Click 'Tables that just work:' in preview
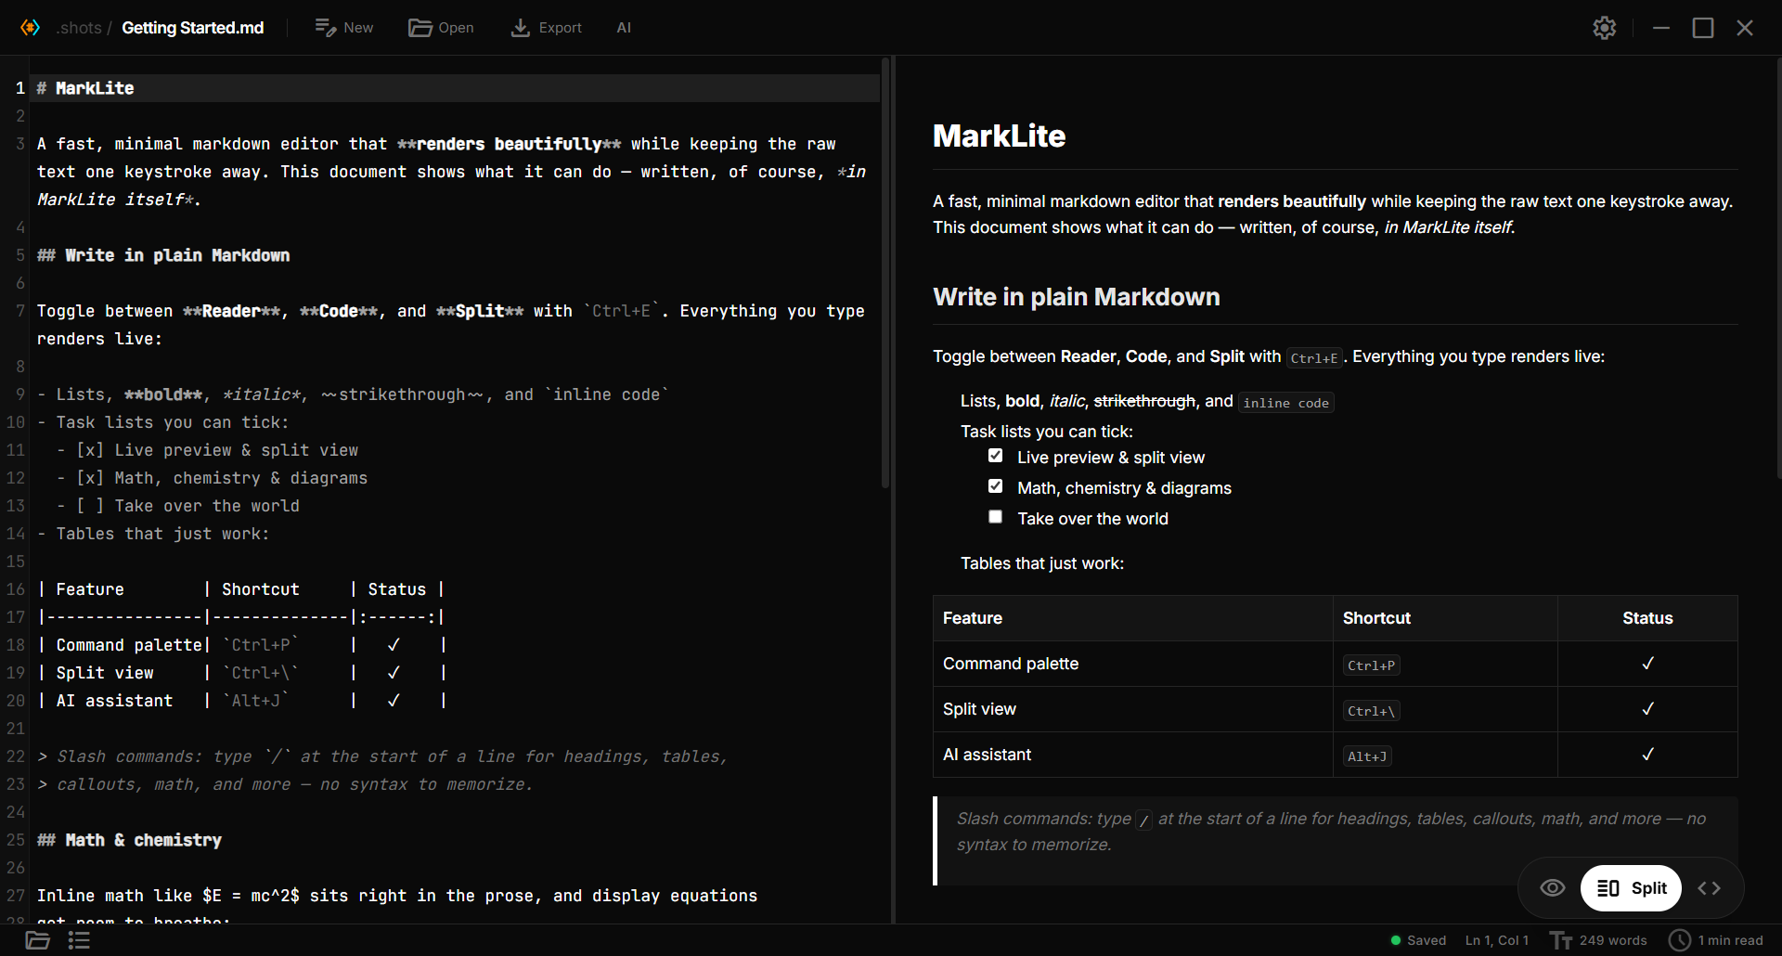The height and width of the screenshot is (956, 1782). tap(1042, 563)
